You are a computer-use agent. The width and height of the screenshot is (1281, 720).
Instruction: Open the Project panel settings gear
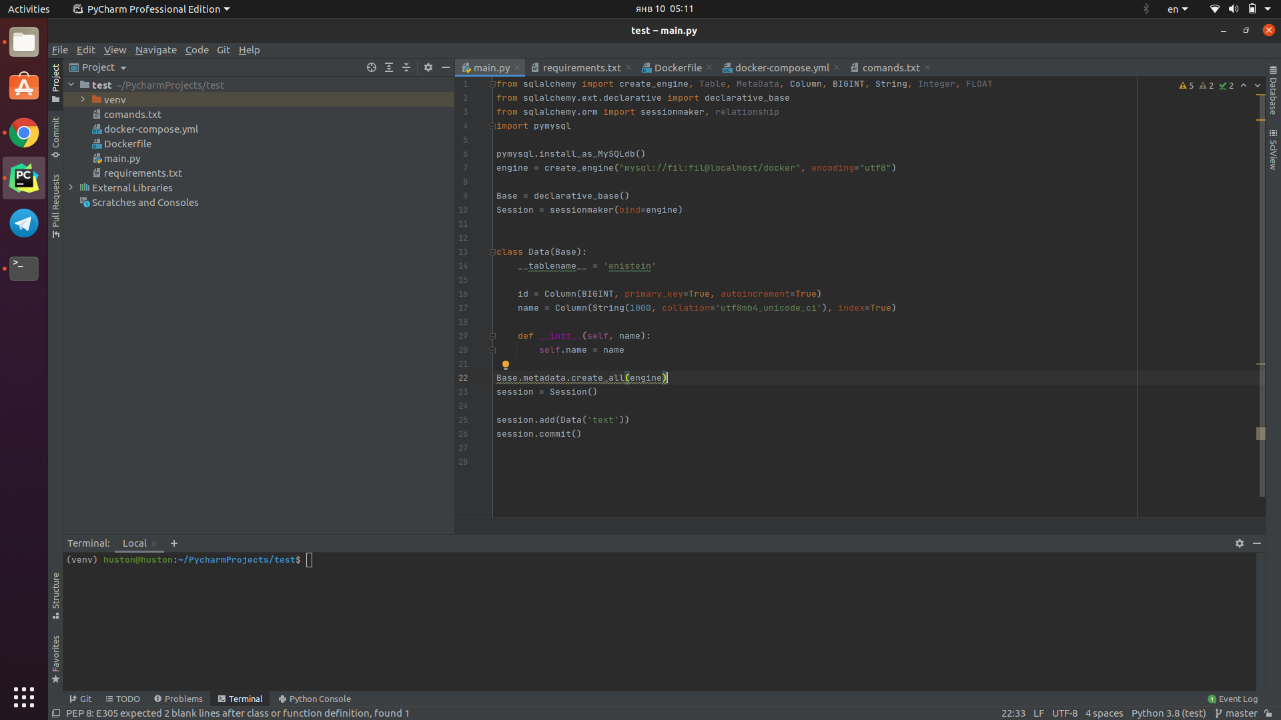(428, 67)
